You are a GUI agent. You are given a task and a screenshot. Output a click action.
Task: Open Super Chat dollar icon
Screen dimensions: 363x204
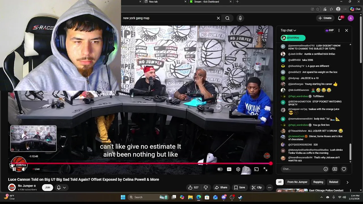tap(335, 169)
